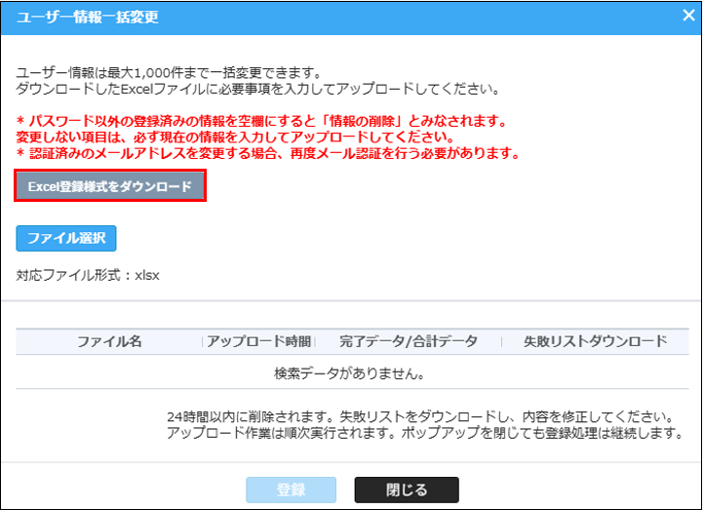The height and width of the screenshot is (510, 703).
Task: Click the アップロード作業は順次実行 note
Action: [425, 433]
